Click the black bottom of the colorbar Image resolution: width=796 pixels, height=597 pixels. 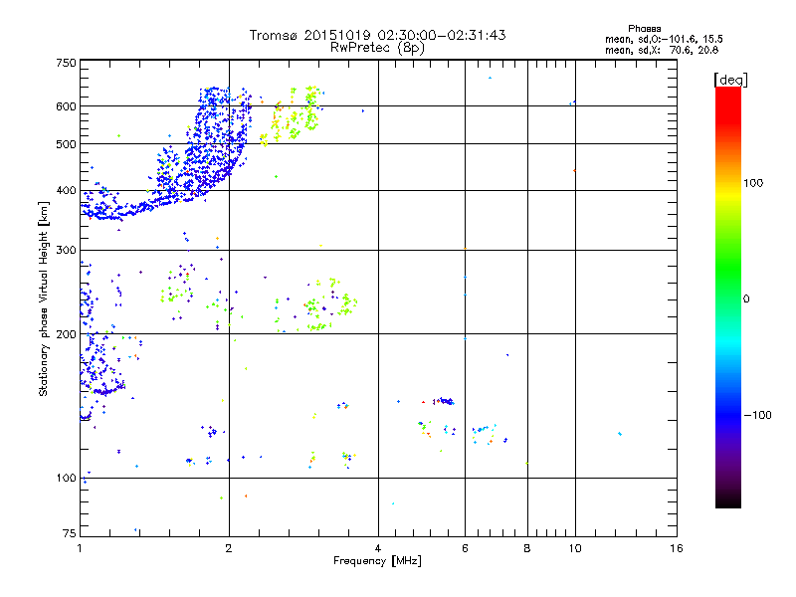pos(728,500)
